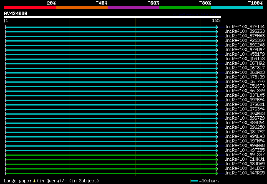Click arrowhead at end of UniRef100_C1MKJ1 bar
Screen dimensions: 267x184
pos(217,159)
